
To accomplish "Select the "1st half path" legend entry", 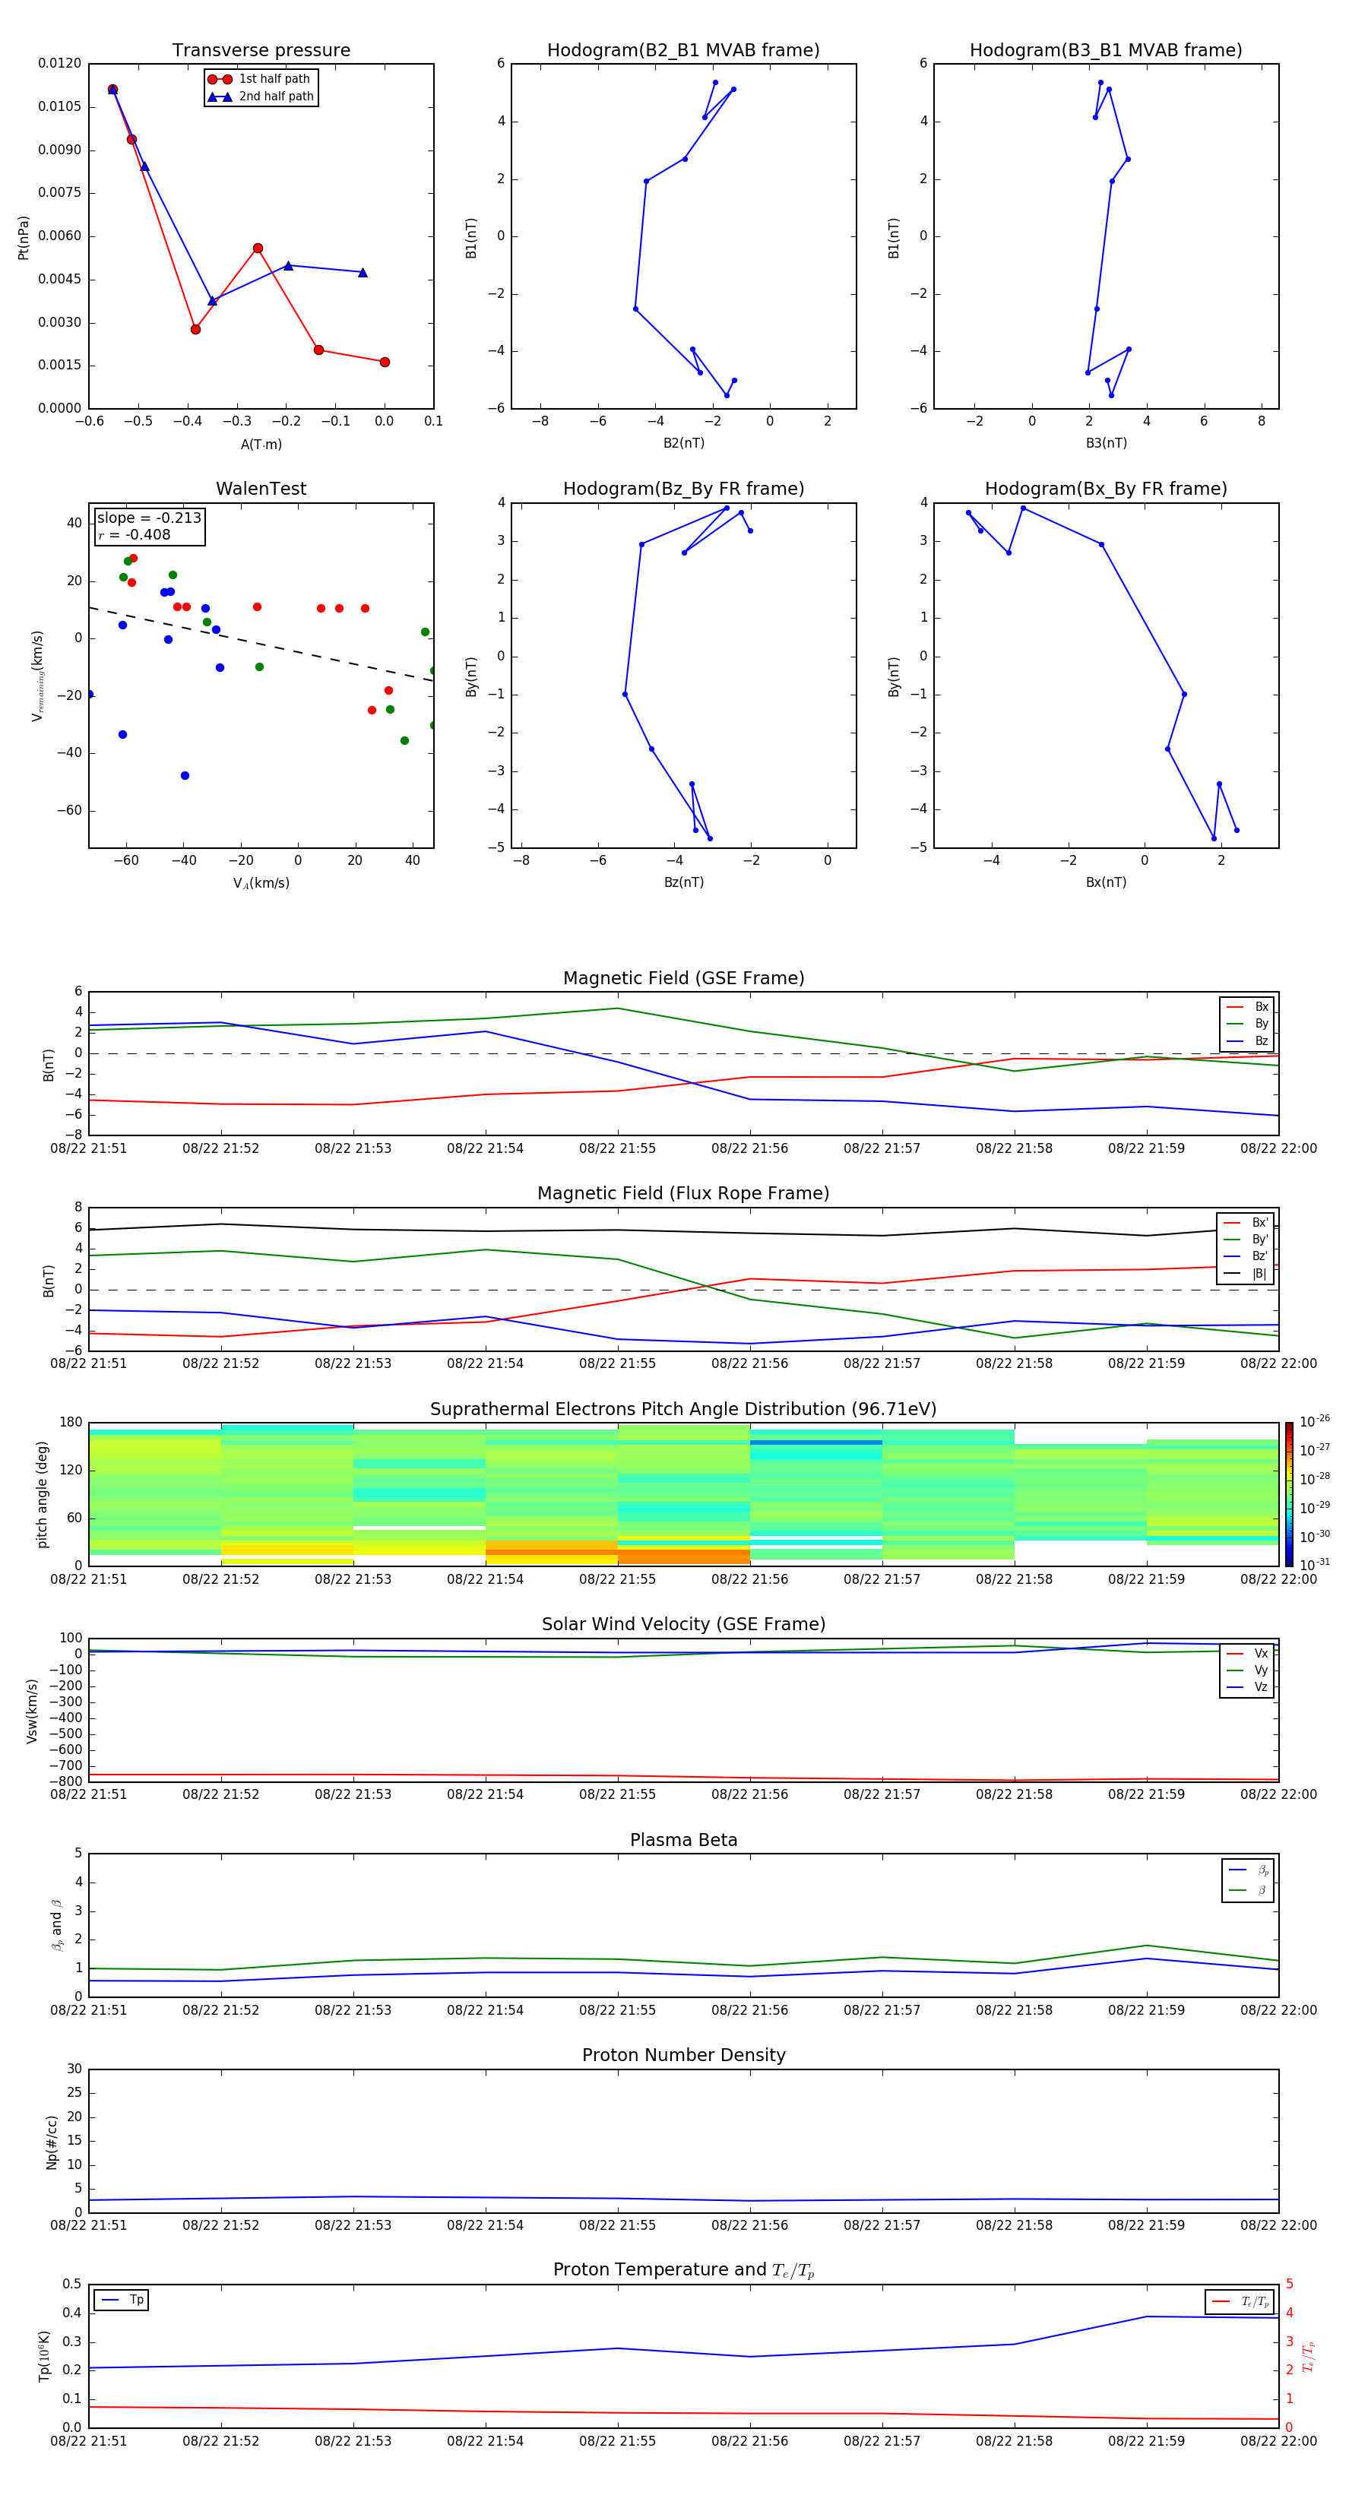I will click(259, 79).
